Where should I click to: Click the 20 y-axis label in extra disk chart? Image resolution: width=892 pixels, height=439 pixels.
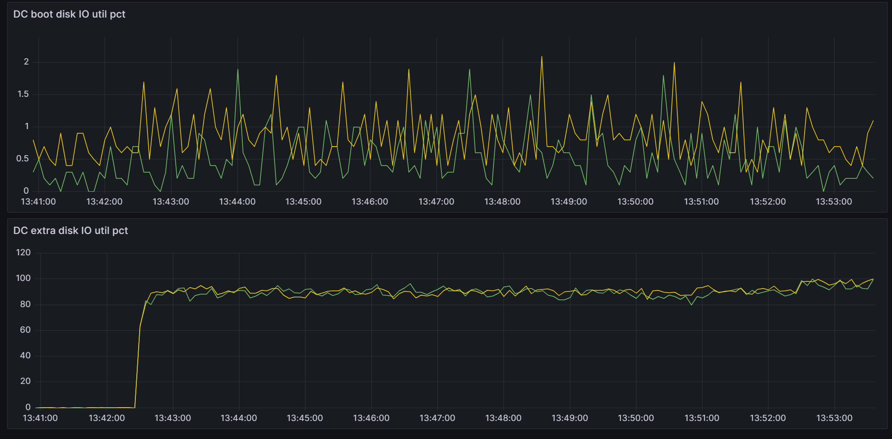point(25,381)
